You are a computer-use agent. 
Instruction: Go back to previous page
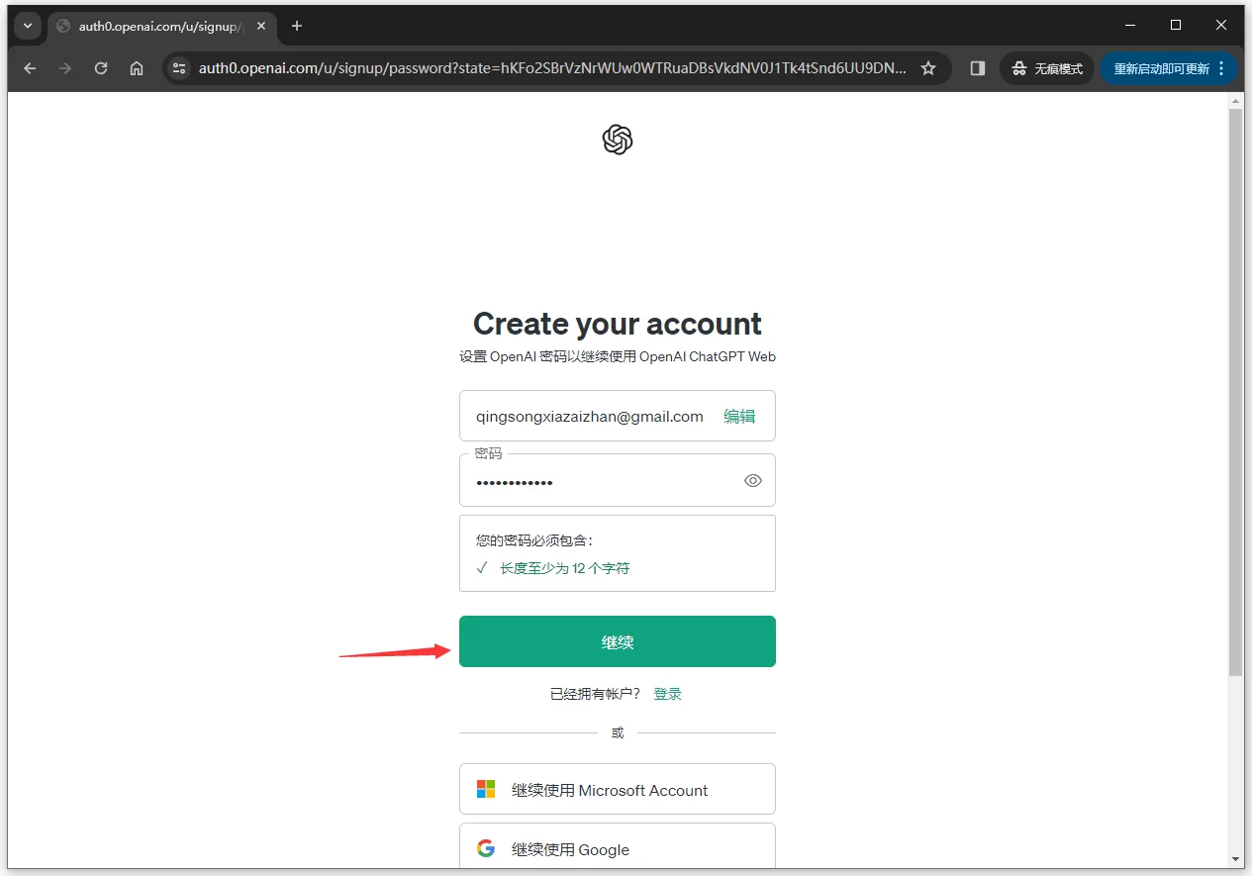[x=30, y=68]
